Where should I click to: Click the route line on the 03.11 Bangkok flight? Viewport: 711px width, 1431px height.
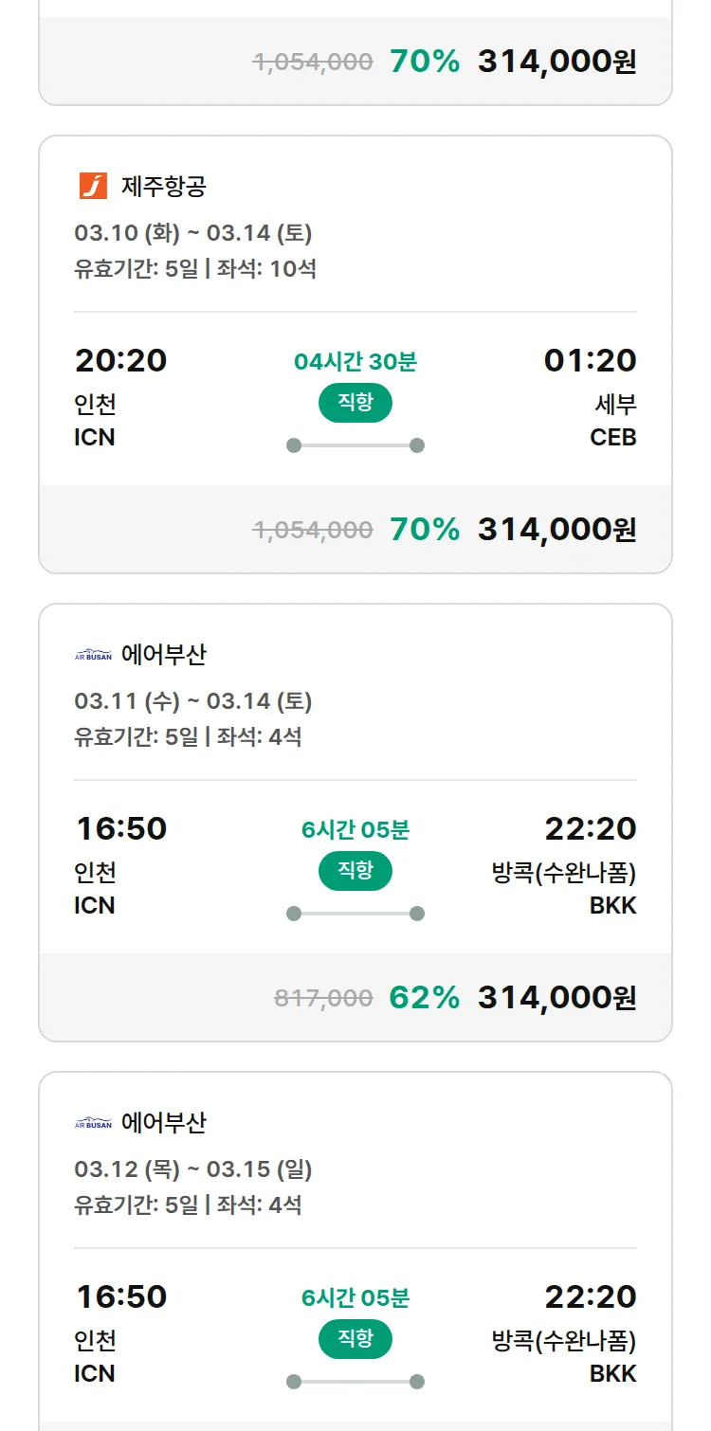coord(355,914)
